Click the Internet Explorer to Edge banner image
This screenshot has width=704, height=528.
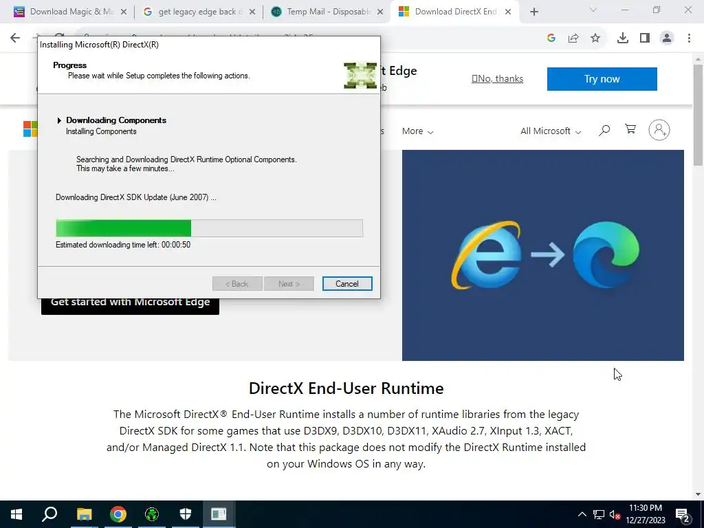pyautogui.click(x=543, y=255)
